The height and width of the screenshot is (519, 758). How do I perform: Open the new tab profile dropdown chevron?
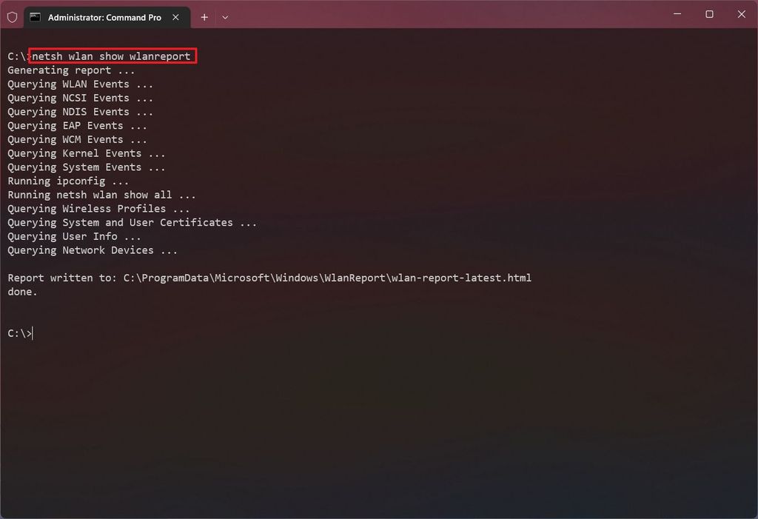click(224, 16)
